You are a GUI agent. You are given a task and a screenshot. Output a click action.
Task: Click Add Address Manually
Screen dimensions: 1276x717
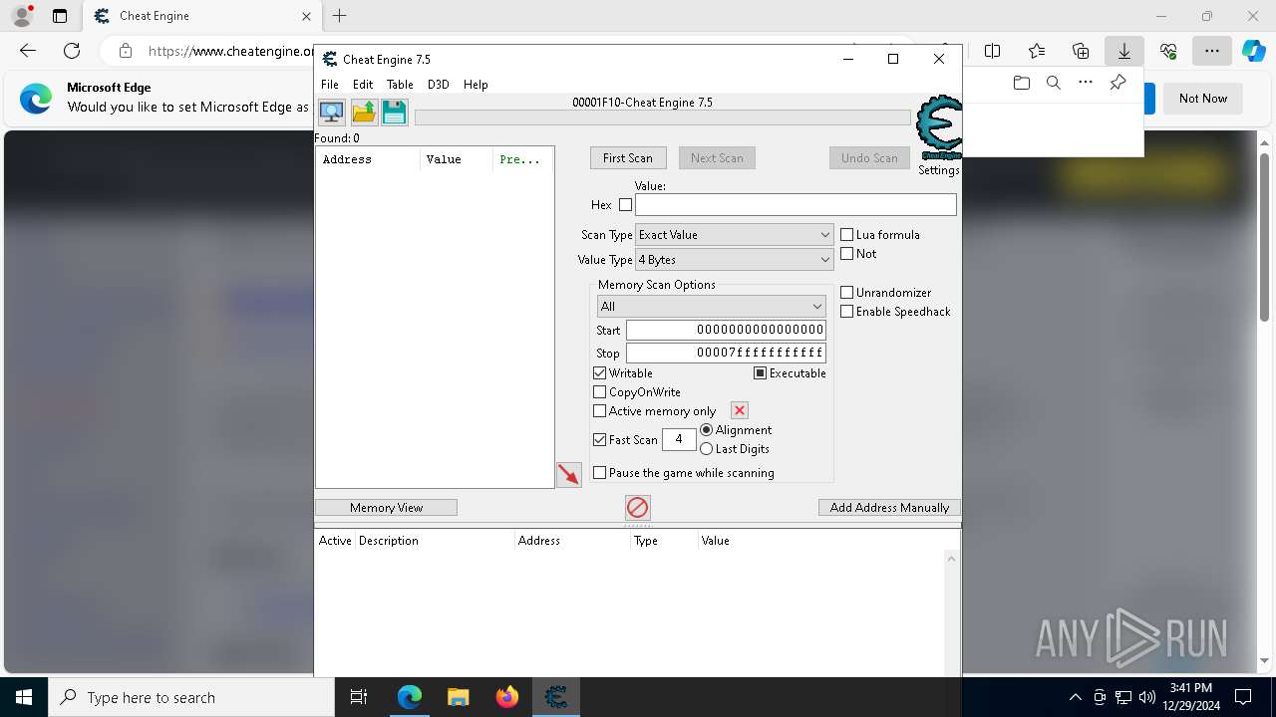pyautogui.click(x=889, y=508)
